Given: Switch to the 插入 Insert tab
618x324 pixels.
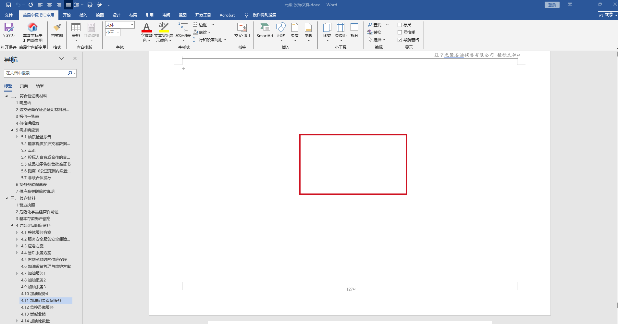Looking at the screenshot, I should point(83,15).
